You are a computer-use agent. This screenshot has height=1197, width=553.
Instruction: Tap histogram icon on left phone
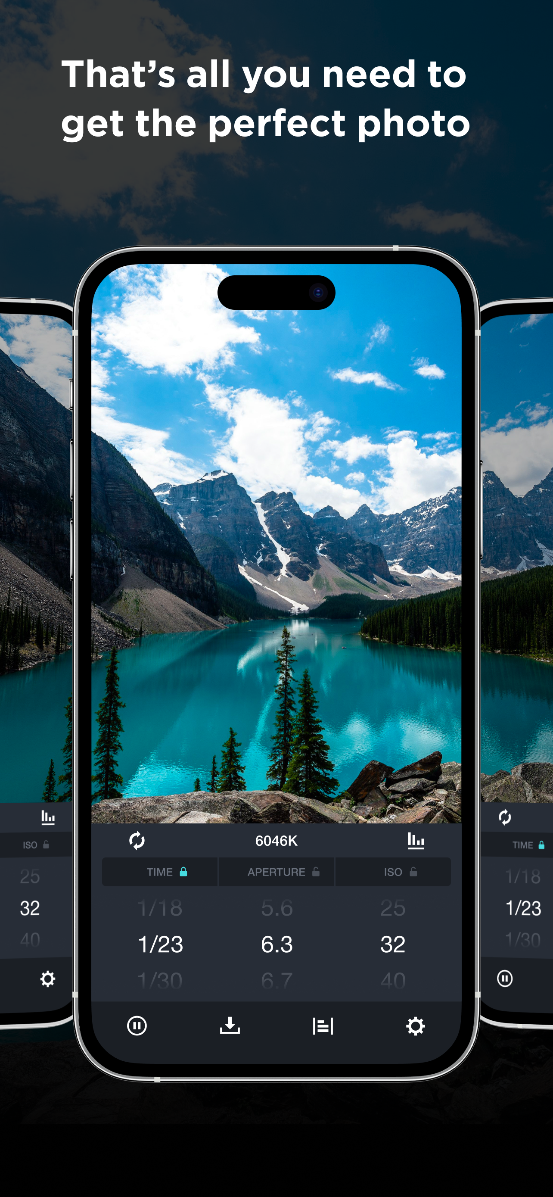[48, 817]
